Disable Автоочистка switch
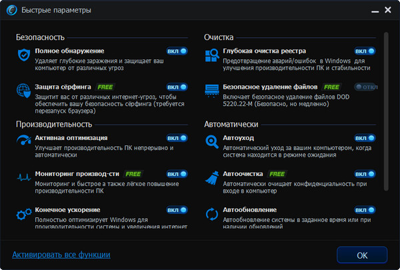400x270 pixels. pos(365,174)
